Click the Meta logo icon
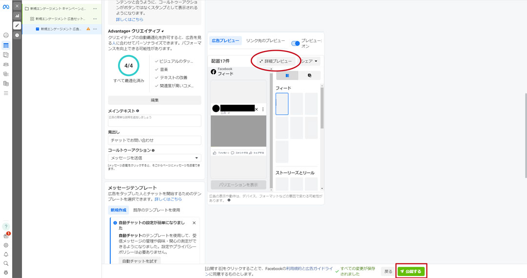This screenshot has height=278, width=527. [6, 7]
